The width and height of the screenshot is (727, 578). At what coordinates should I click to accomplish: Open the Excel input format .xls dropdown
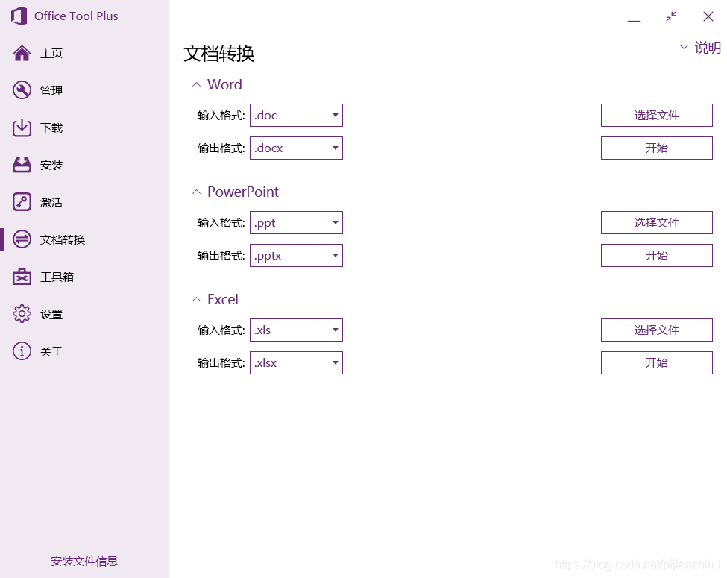pyautogui.click(x=296, y=330)
